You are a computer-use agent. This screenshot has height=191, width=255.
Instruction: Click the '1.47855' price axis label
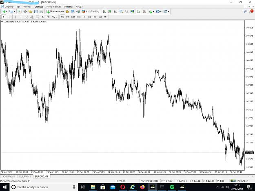click(x=249, y=101)
